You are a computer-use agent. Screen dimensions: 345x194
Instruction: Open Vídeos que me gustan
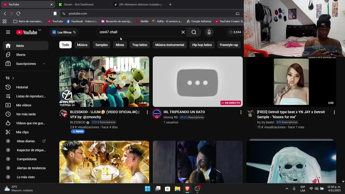point(26,123)
